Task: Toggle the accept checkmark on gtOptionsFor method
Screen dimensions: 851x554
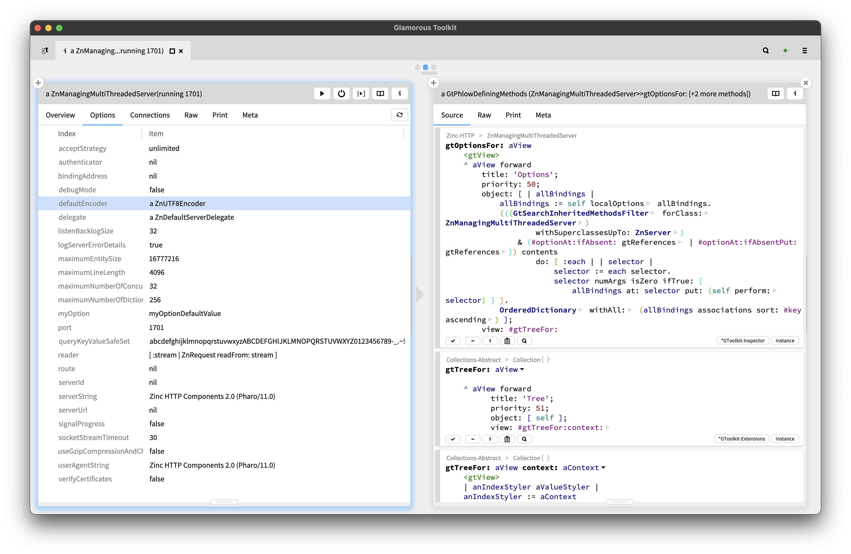Action: (453, 341)
